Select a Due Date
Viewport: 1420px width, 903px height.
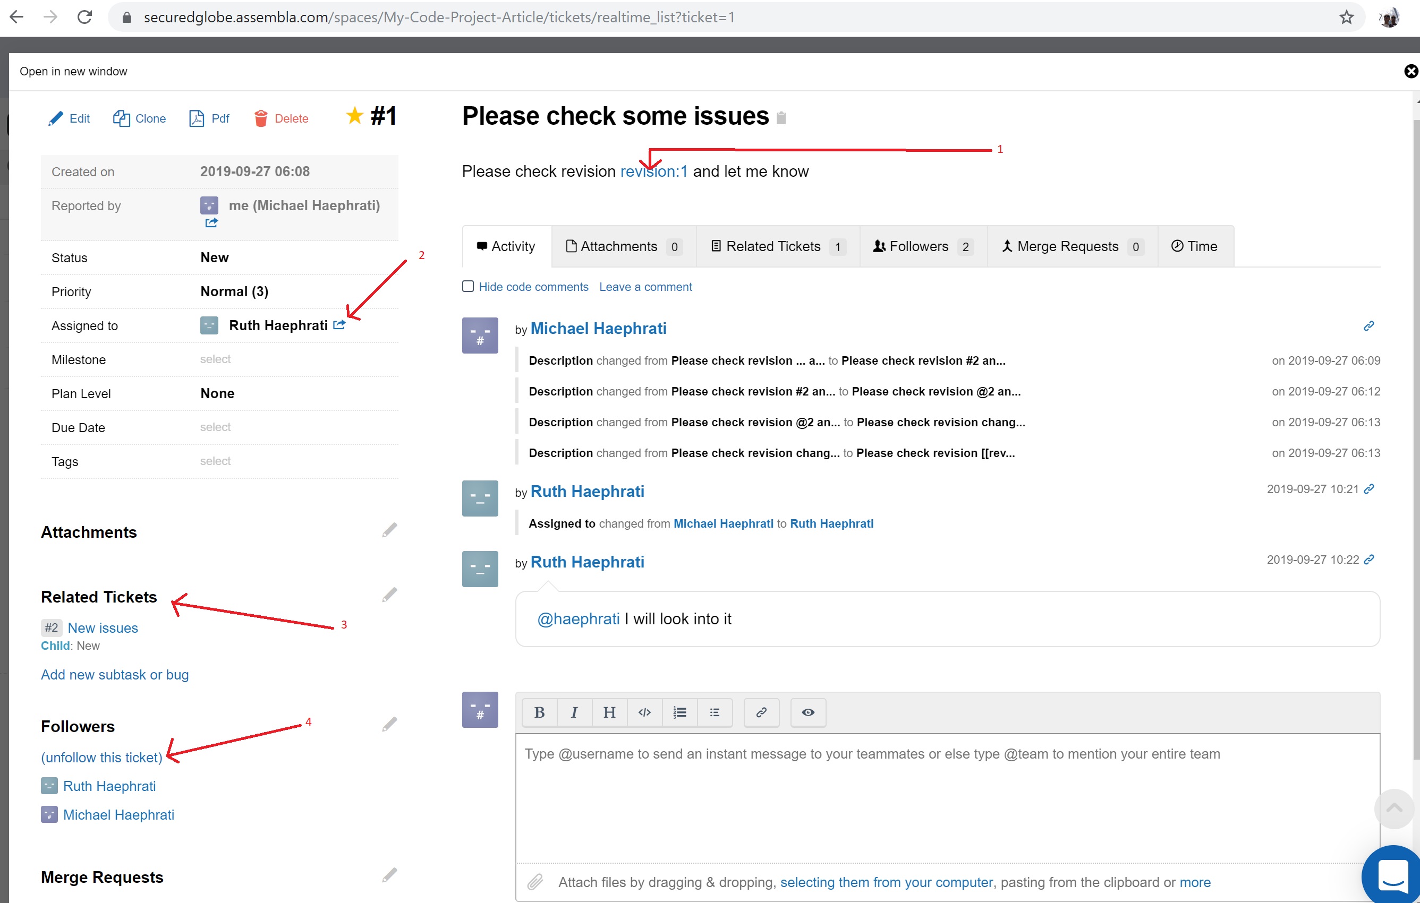pyautogui.click(x=215, y=427)
